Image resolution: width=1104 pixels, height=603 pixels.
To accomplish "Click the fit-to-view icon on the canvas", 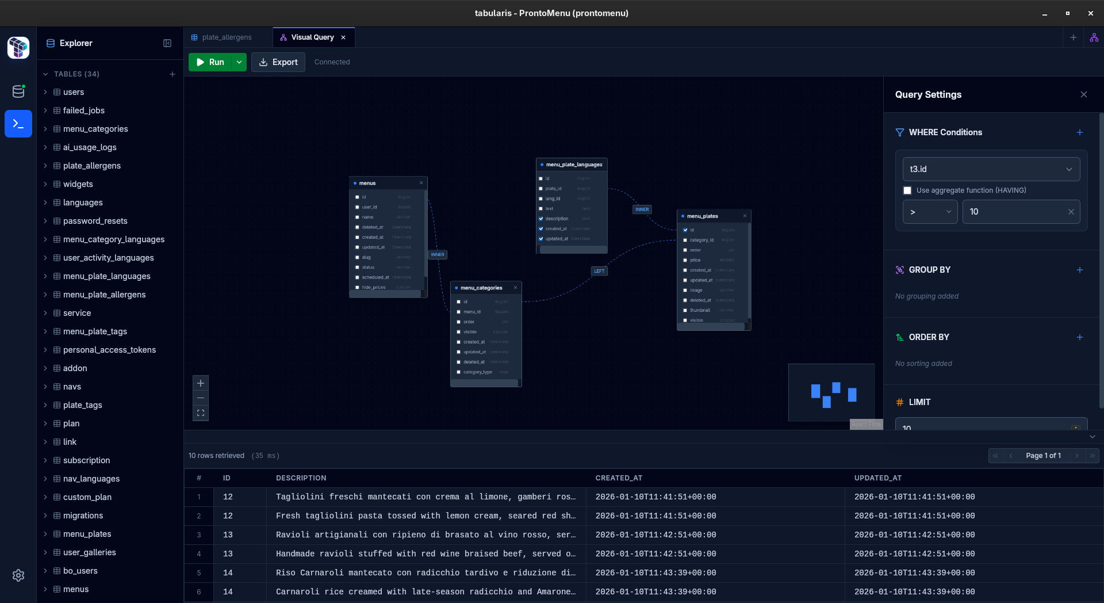I will coord(200,413).
